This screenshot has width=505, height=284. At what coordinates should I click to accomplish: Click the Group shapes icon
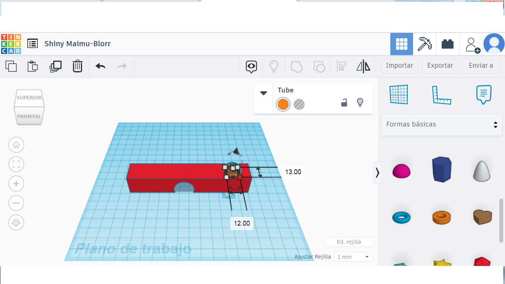[296, 67]
